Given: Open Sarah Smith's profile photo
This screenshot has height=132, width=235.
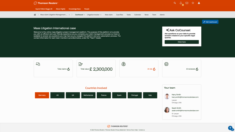Looking at the screenshot, I should [167, 110].
